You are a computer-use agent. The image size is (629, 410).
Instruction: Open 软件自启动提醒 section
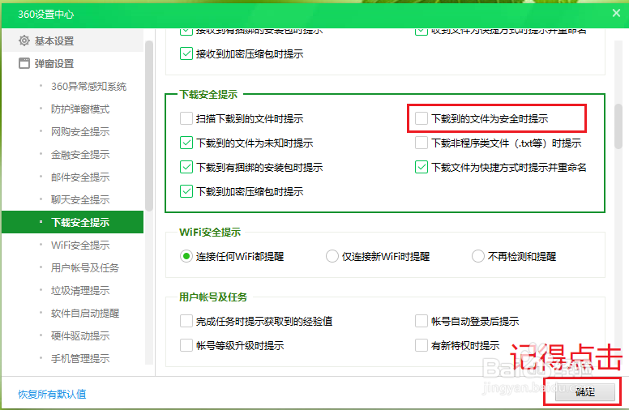click(x=85, y=313)
